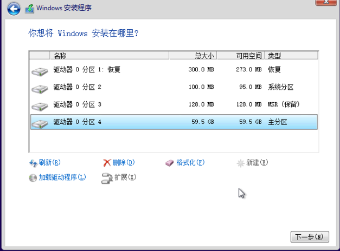Click the 系统分区 type cell

click(x=281, y=87)
